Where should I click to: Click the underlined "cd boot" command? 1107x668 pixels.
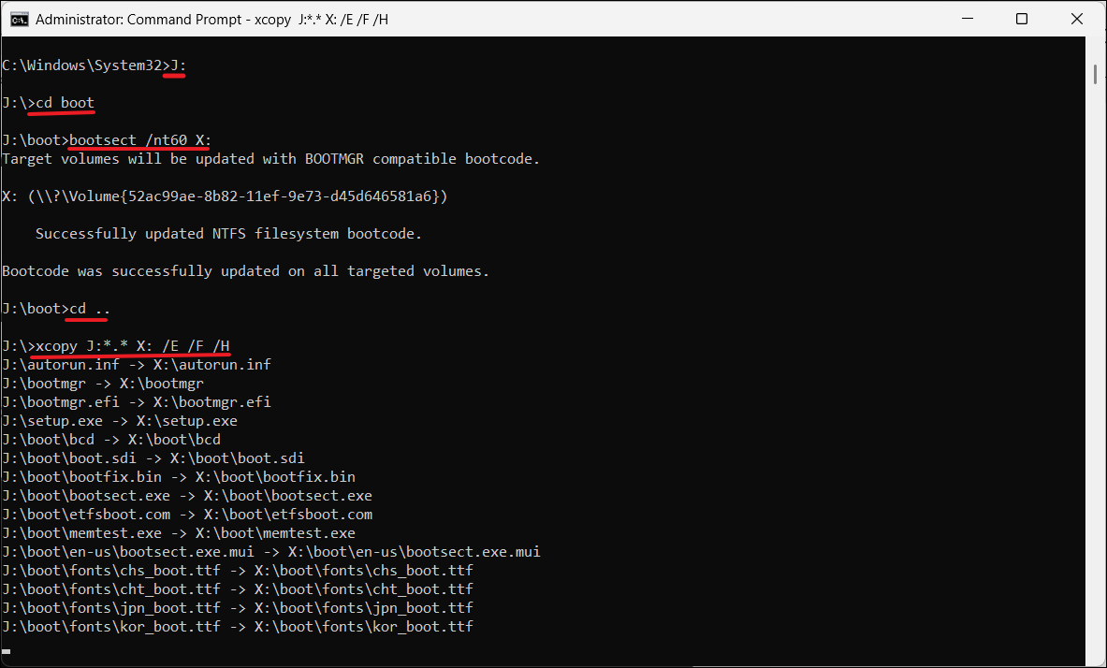coord(65,103)
